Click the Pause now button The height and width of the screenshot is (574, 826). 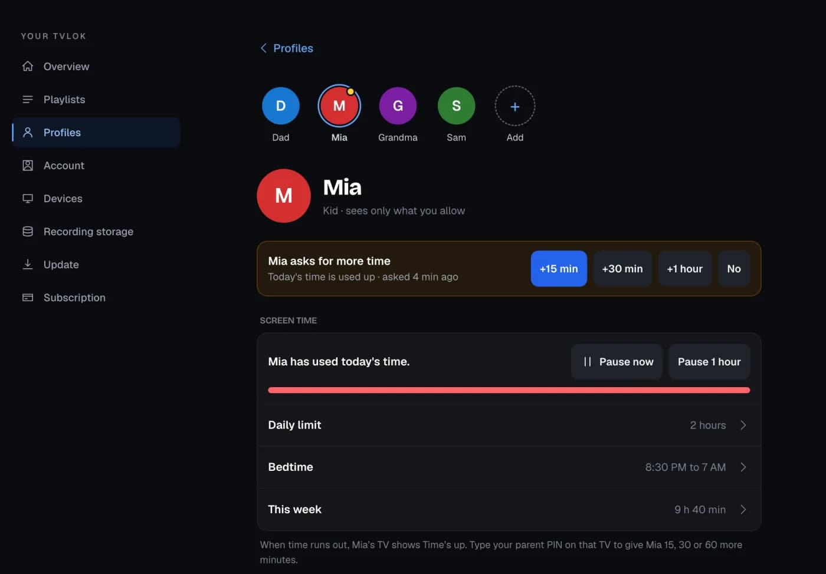[x=617, y=362]
